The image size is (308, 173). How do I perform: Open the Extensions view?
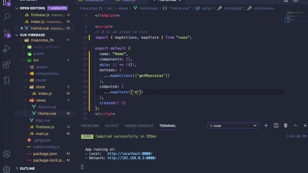[x=7, y=64]
